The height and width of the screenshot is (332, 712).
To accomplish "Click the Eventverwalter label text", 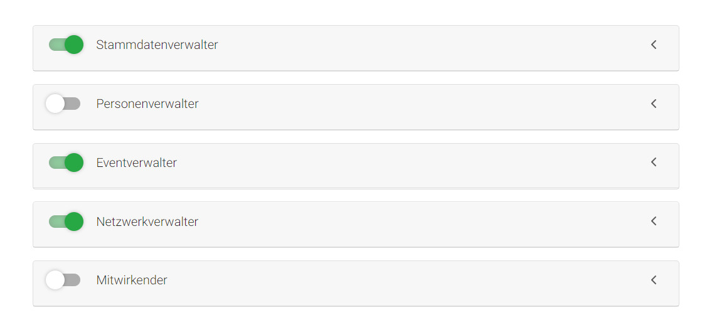I will [137, 163].
